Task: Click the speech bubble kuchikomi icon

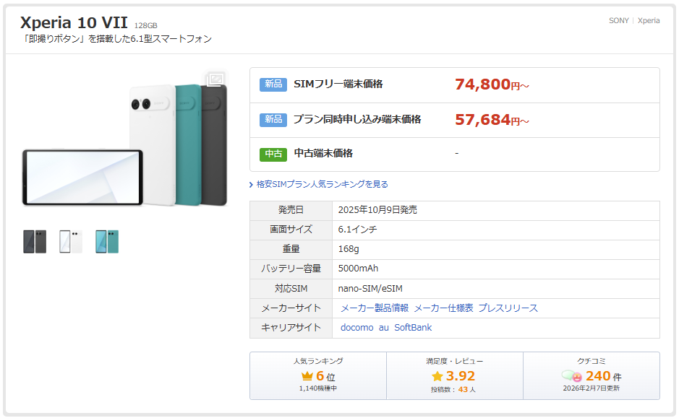Action: pyautogui.click(x=572, y=376)
